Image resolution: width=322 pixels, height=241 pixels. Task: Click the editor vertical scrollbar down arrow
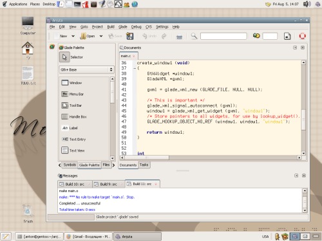tap(303, 153)
